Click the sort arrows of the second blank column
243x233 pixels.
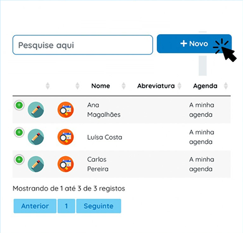pyautogui.click(x=78, y=86)
